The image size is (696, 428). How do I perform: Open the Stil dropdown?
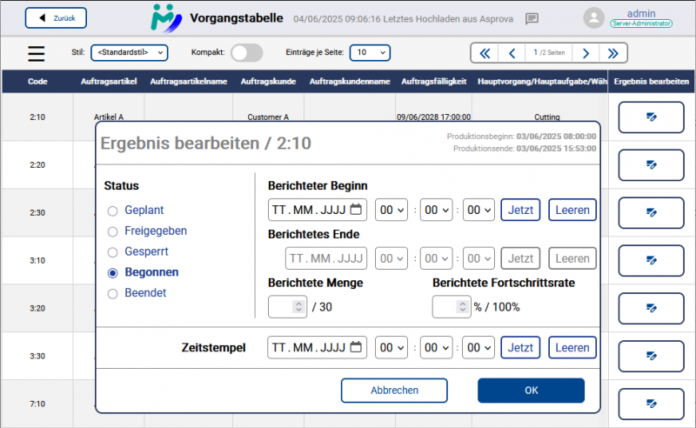(129, 53)
